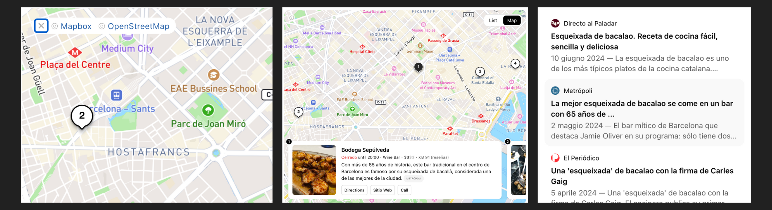772x210 pixels.
Task: Select the Plaça del Centre metro icon
Action: (75, 53)
